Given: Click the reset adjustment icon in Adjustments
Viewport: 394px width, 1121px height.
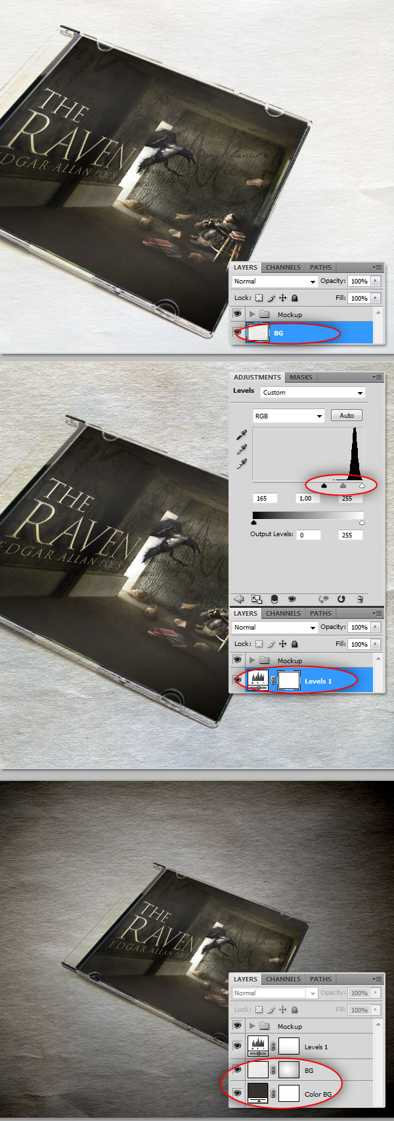Looking at the screenshot, I should 341,599.
